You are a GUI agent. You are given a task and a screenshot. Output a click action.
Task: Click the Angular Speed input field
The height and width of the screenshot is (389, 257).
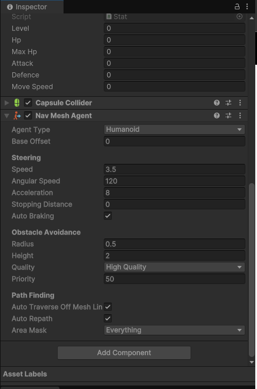[x=174, y=181]
